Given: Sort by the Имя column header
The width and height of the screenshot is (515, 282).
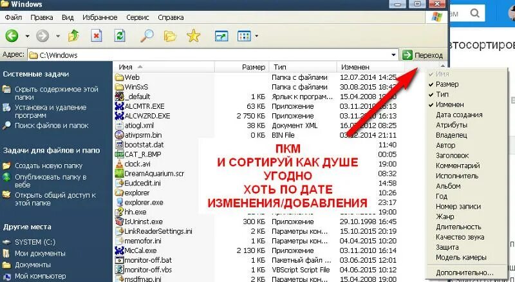Looking at the screenshot, I should click(x=164, y=67).
